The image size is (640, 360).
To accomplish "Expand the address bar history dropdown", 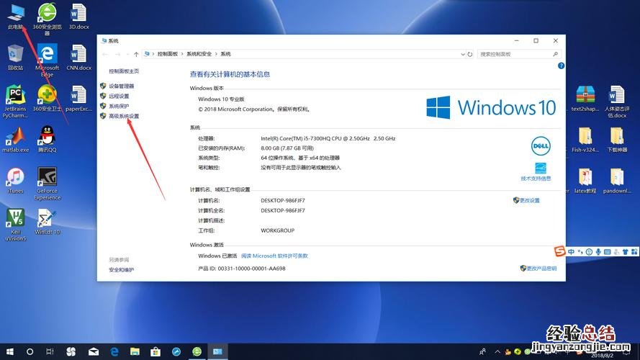I will pos(462,54).
